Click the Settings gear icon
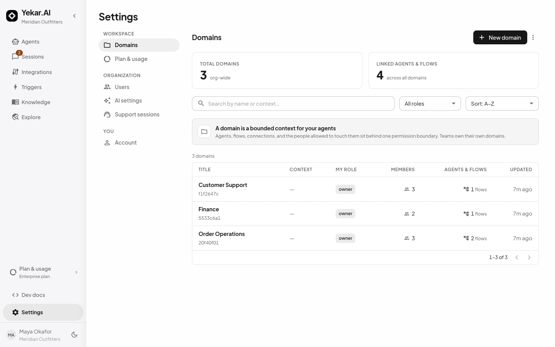The height and width of the screenshot is (347, 555). click(15, 312)
